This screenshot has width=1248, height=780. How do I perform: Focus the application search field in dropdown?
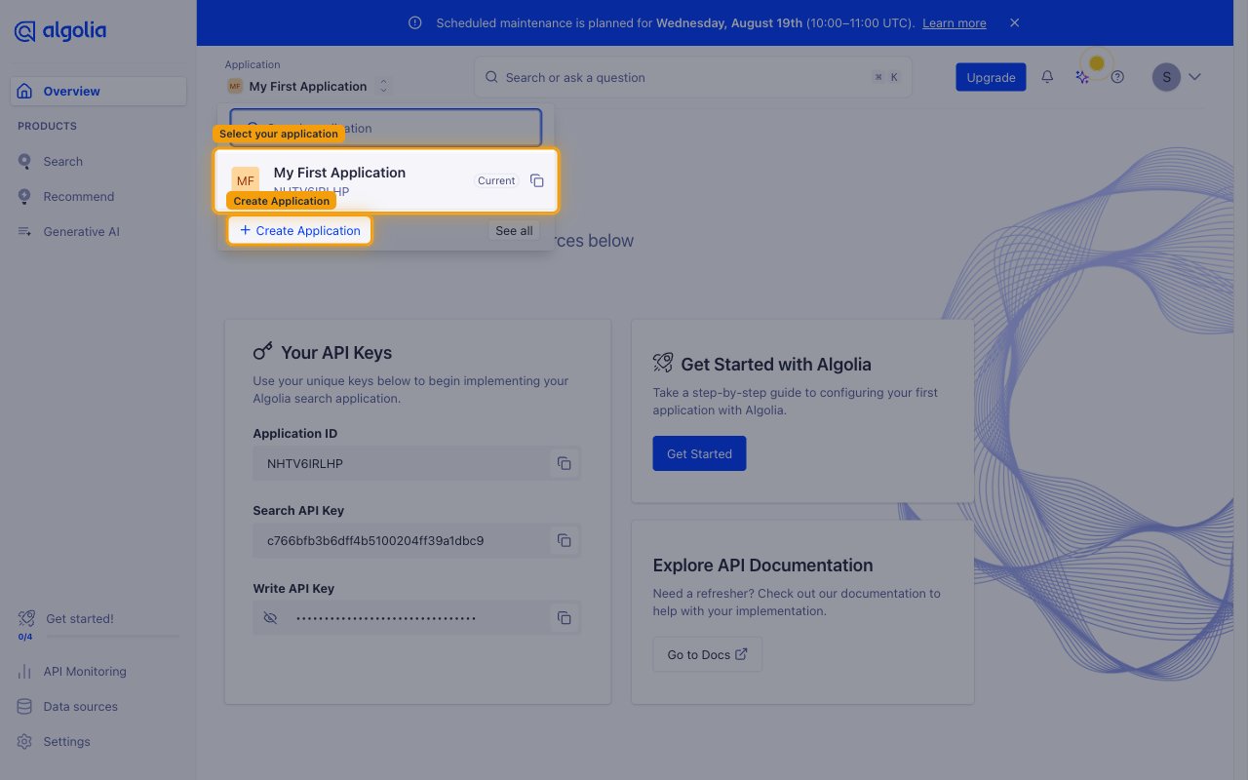tap(385, 128)
